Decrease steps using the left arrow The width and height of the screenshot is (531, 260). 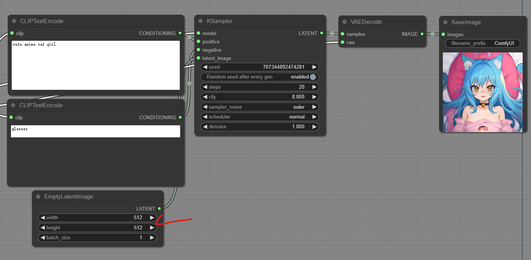click(205, 87)
